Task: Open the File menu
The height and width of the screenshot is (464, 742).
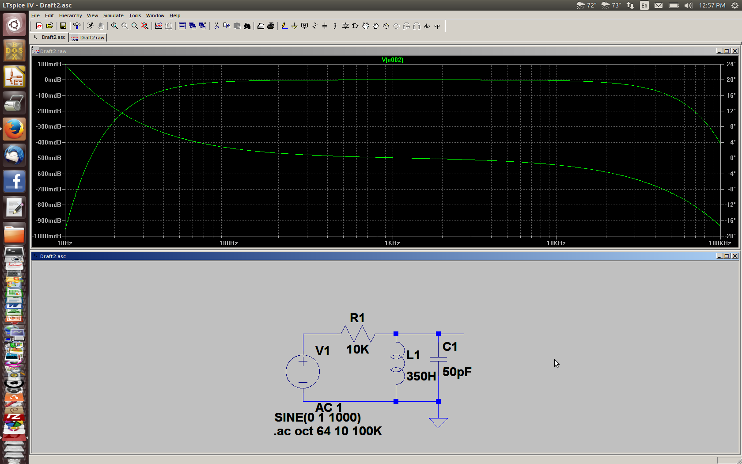Action: 35,15
